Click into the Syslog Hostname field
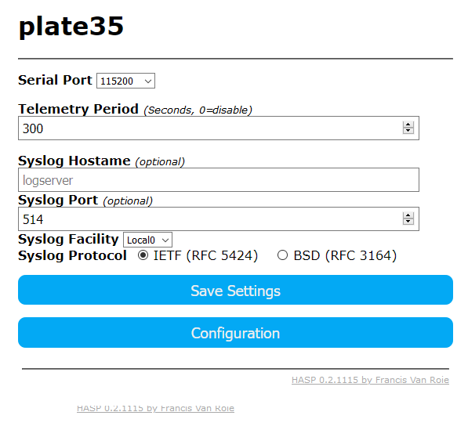The width and height of the screenshot is (468, 430). coord(219,180)
